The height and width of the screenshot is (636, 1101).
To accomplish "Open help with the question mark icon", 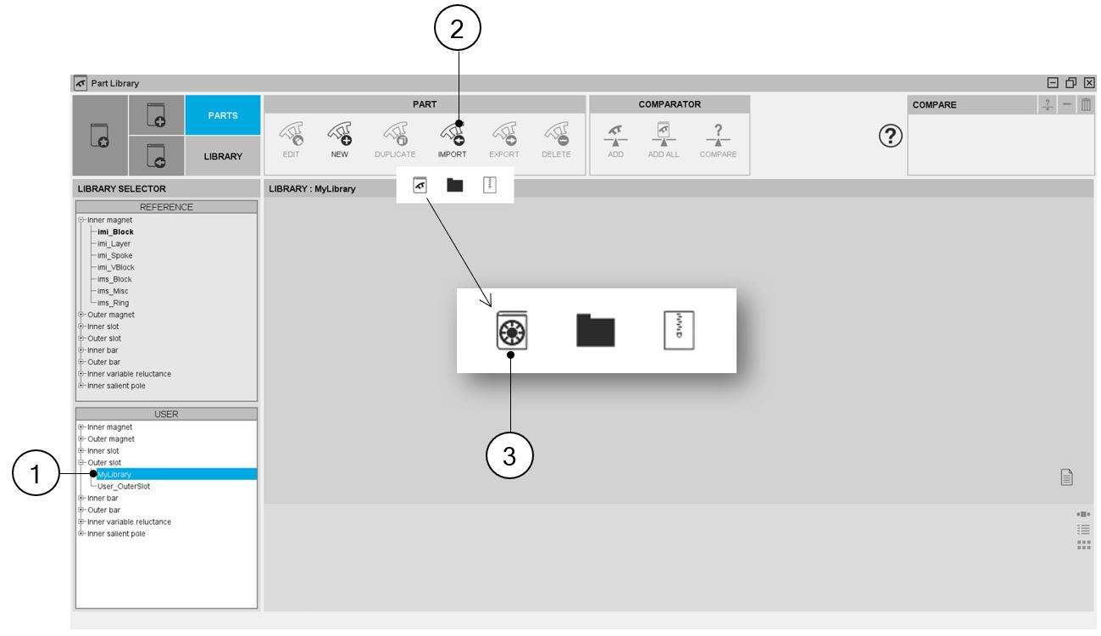I will tap(889, 136).
